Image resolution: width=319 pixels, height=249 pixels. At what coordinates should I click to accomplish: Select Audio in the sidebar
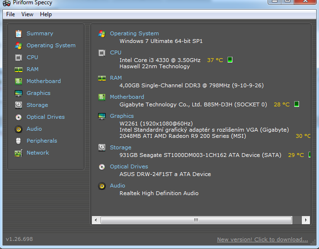click(x=34, y=129)
